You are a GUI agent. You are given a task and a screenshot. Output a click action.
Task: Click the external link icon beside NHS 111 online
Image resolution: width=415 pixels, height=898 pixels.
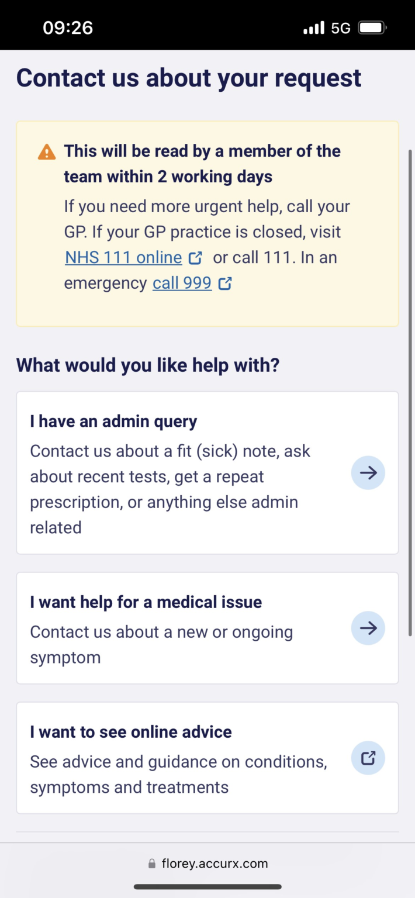tap(196, 257)
